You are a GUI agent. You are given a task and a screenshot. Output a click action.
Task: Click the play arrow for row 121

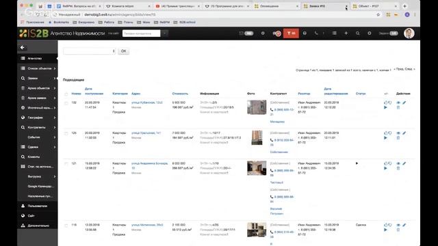[x=385, y=168]
